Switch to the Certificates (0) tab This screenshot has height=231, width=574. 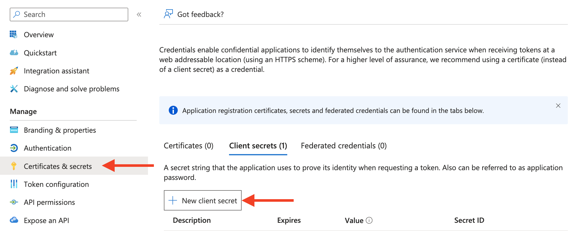coord(189,146)
